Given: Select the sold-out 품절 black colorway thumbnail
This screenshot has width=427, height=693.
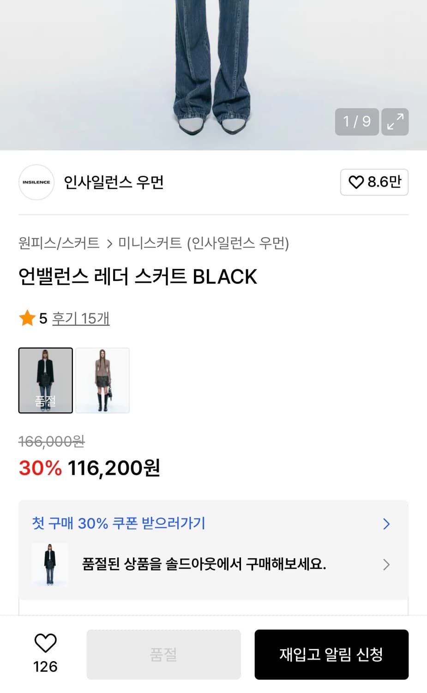Looking at the screenshot, I should point(45,380).
